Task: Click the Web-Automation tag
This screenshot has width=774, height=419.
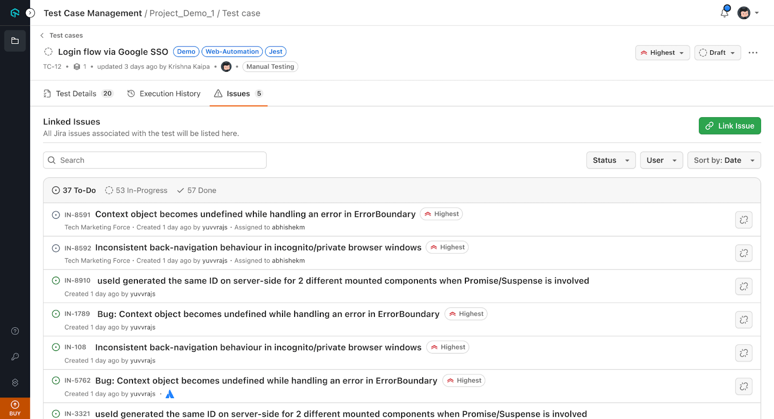Action: (x=232, y=52)
